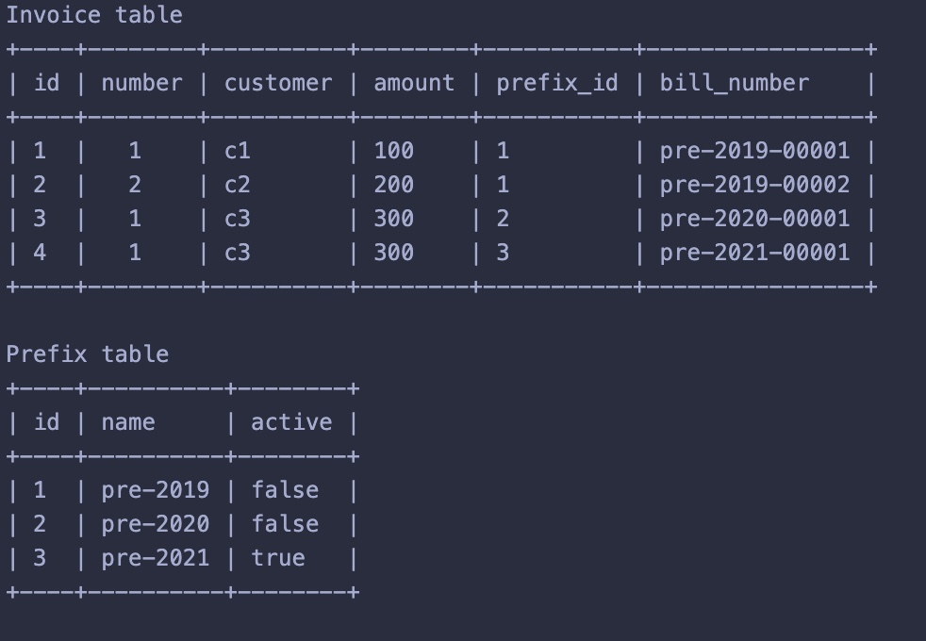
Task: Select bill number pre-2020-00001
Action: point(754,219)
